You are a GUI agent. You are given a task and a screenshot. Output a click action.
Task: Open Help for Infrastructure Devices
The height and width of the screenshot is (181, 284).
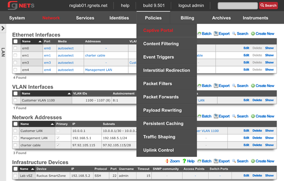184,161
